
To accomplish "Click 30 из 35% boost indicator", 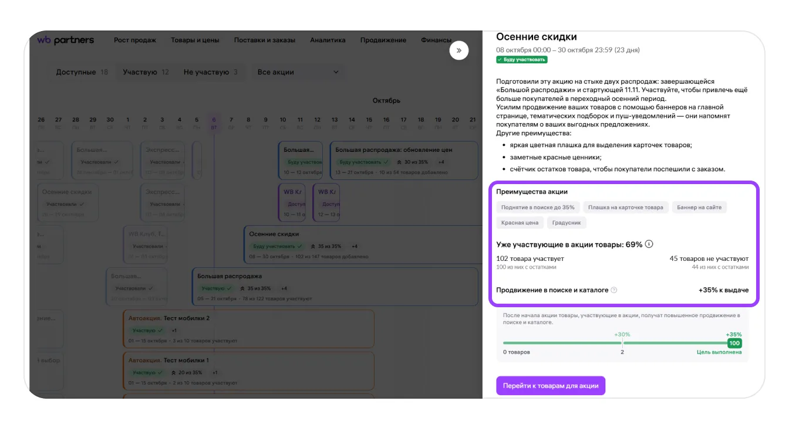I will pyautogui.click(x=412, y=162).
